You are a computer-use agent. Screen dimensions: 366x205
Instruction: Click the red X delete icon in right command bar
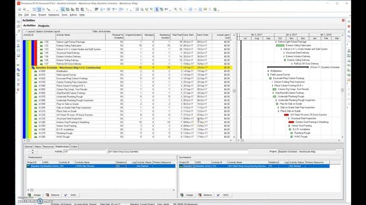[349, 26]
